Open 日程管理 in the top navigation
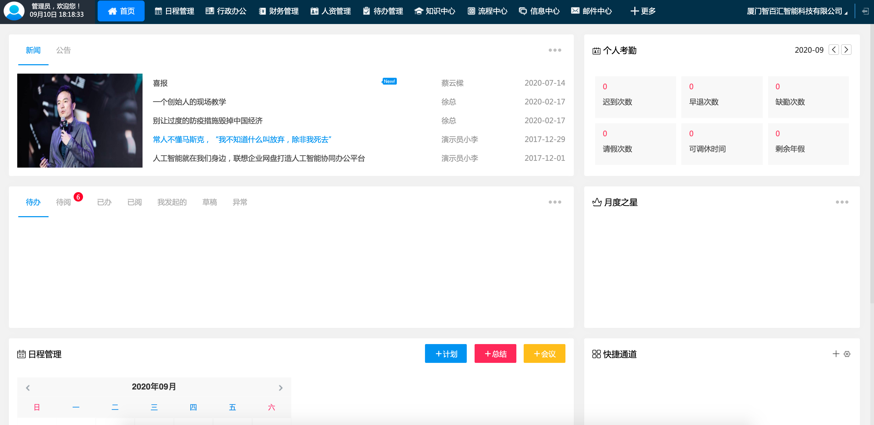This screenshot has height=425, width=874. [x=174, y=11]
